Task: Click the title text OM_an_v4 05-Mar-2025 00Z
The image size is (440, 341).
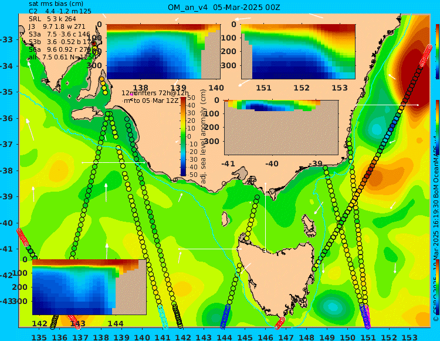Action: (224, 8)
